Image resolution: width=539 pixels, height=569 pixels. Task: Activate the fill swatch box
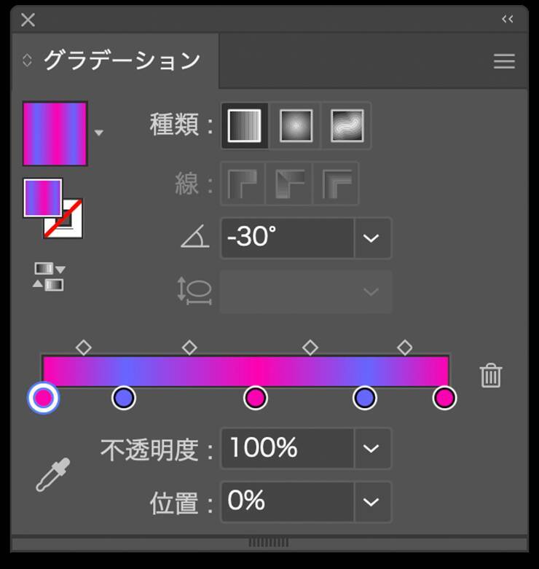coord(43,197)
